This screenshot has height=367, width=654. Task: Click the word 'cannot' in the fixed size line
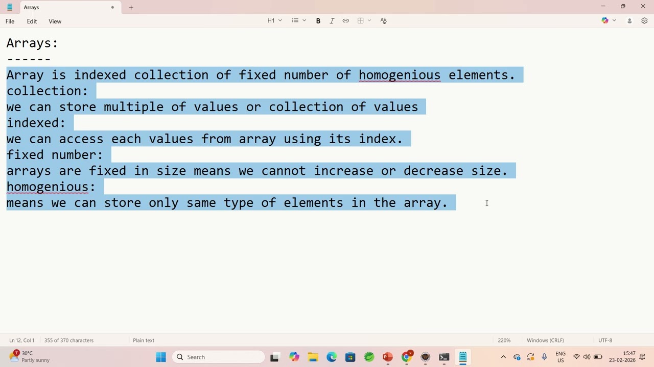(284, 171)
